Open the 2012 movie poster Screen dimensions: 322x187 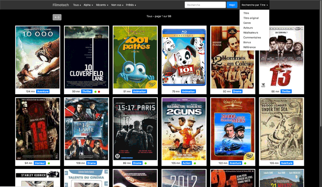[x=184, y=178]
